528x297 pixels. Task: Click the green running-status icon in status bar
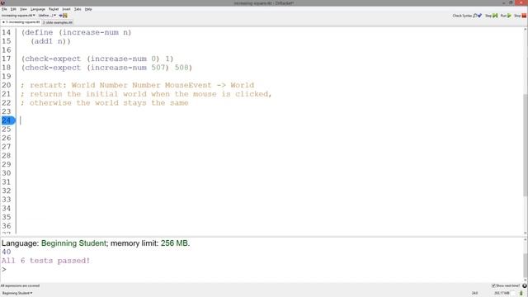(521, 293)
